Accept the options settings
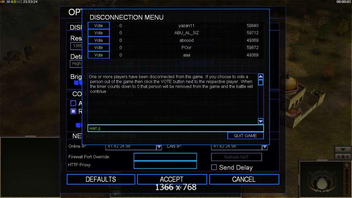352x198 pixels. 172,180
